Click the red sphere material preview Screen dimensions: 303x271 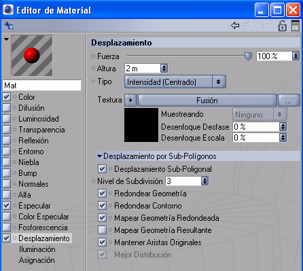pyautogui.click(x=32, y=56)
